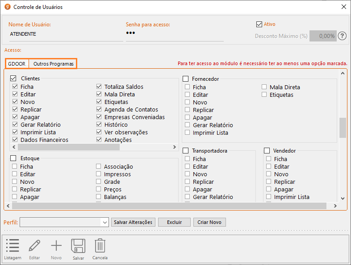Enable the Vendedor module checkbox

point(267,150)
